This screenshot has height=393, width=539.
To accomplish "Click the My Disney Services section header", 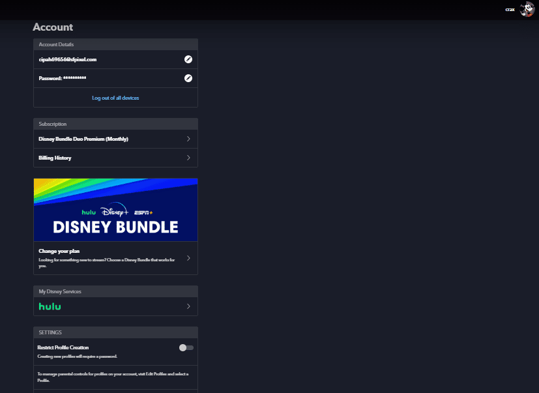I will (60, 291).
